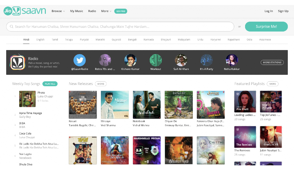The image size is (294, 170).
Task: Switch to Assamese language tab
Action: click(x=265, y=40)
